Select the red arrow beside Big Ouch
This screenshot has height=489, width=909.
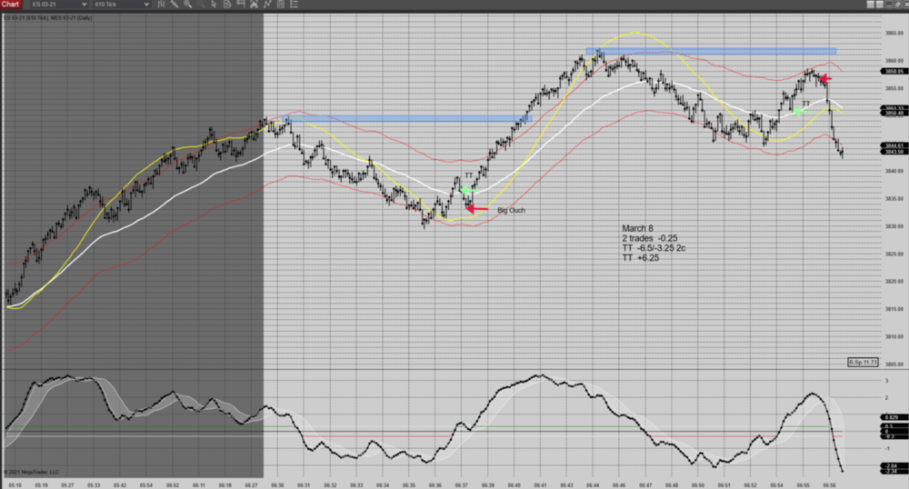[477, 209]
